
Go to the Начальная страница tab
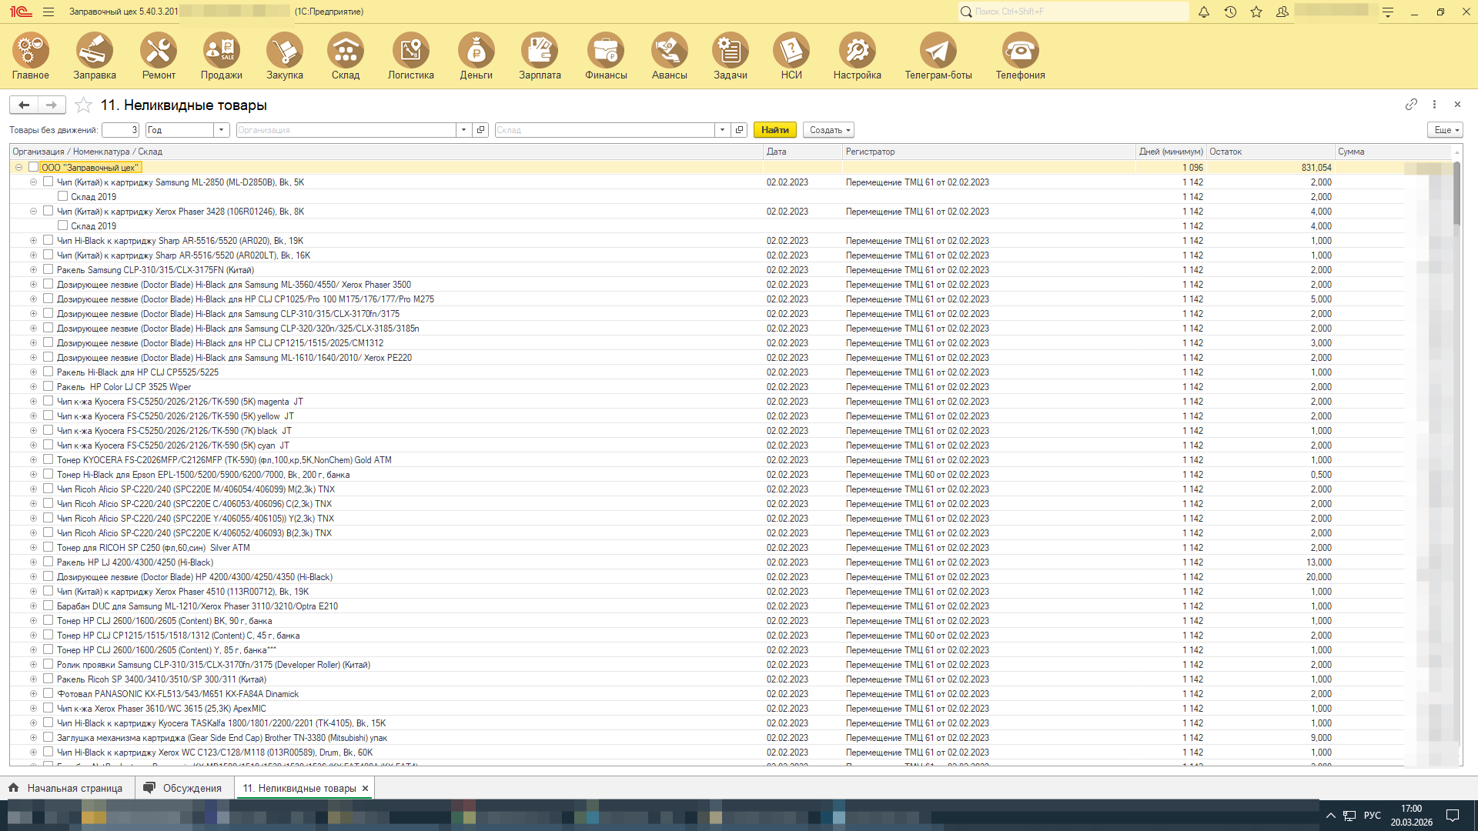click(66, 788)
